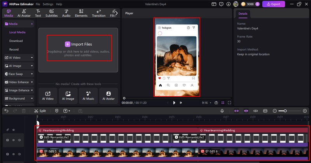Mute the RomanticLife2 track audio

[x=19, y=140]
